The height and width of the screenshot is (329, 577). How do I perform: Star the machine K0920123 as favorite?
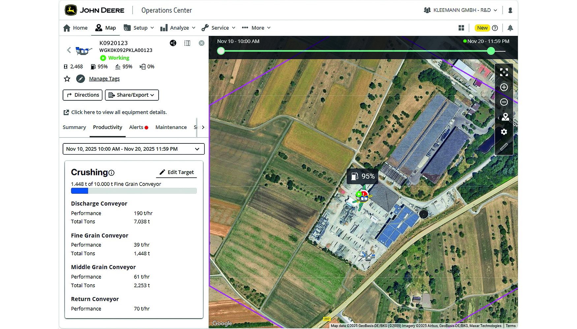click(x=67, y=79)
